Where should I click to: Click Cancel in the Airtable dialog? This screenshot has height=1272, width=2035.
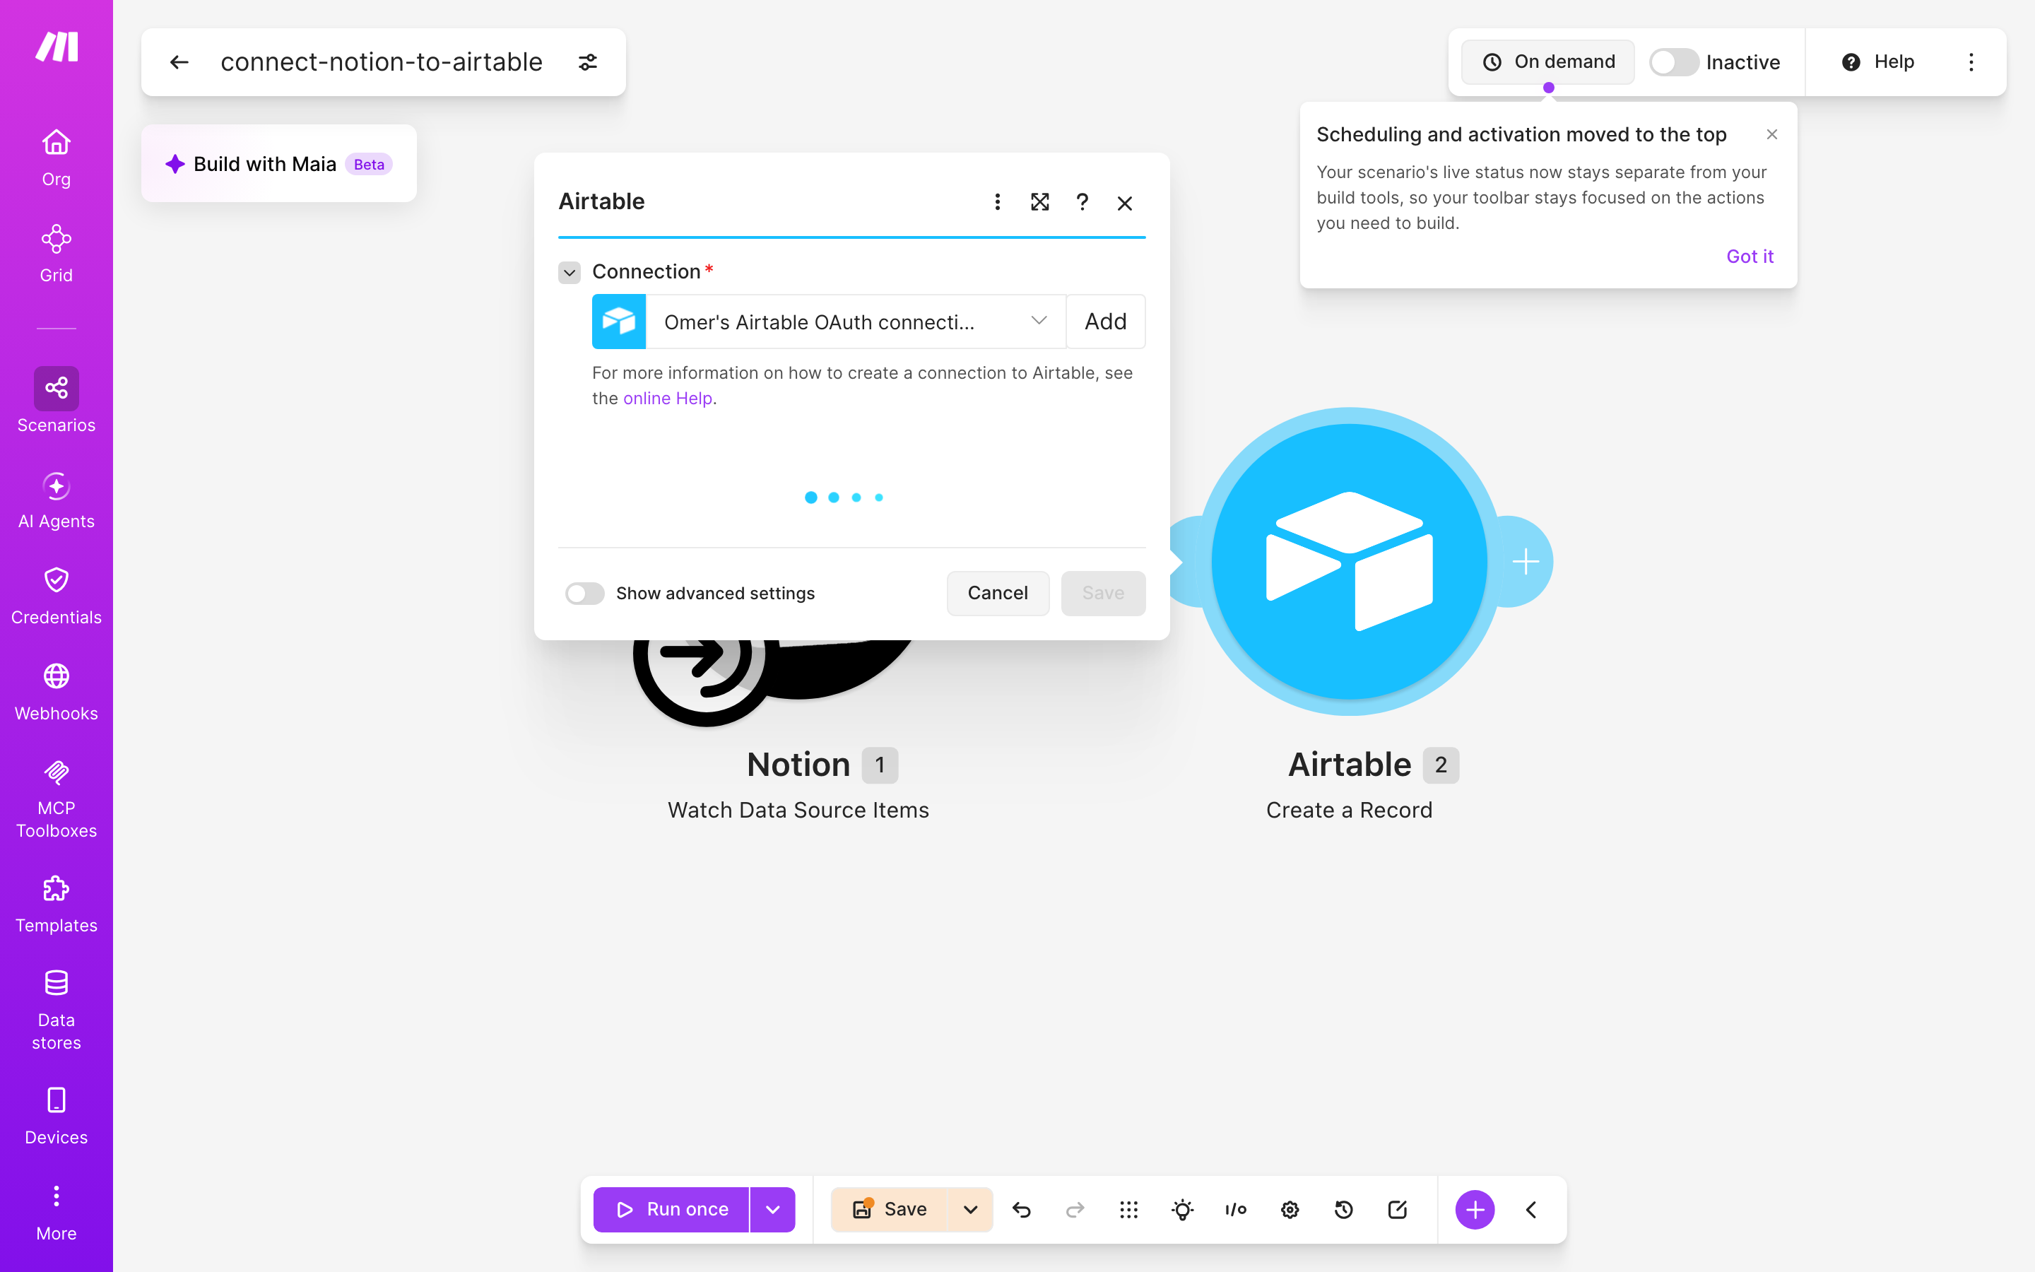coord(997,593)
